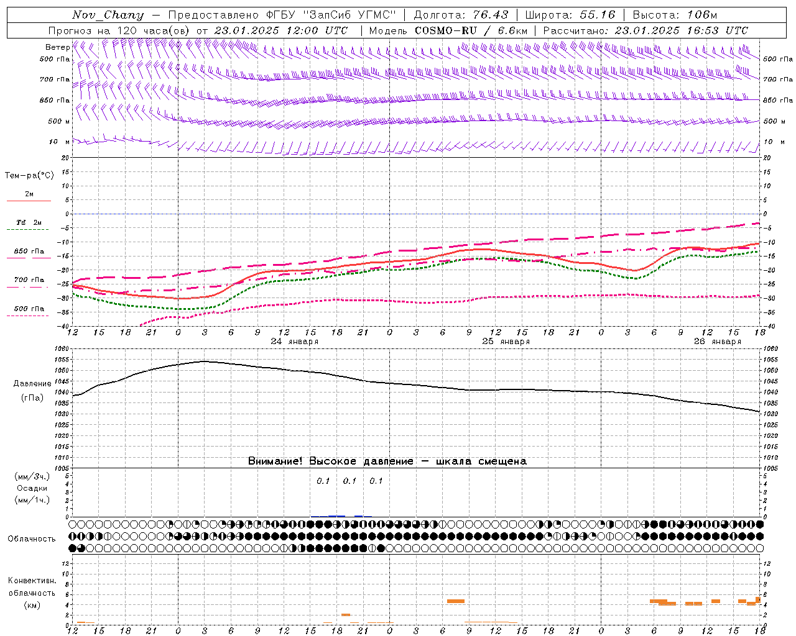
Task: Click the first 0.1 precipitation amount value
Action: tap(323, 481)
